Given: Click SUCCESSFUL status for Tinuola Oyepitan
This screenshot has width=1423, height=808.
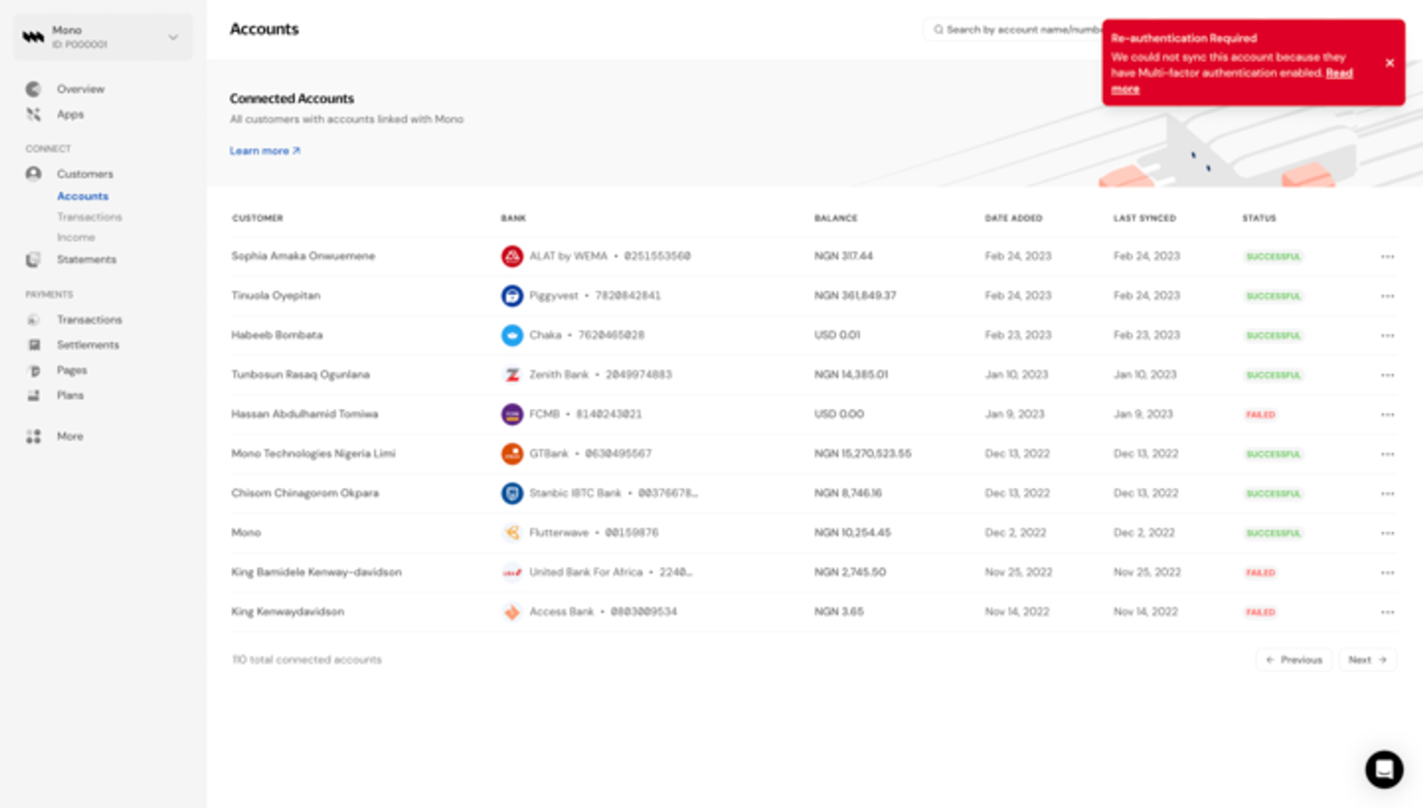Looking at the screenshot, I should [x=1273, y=296].
